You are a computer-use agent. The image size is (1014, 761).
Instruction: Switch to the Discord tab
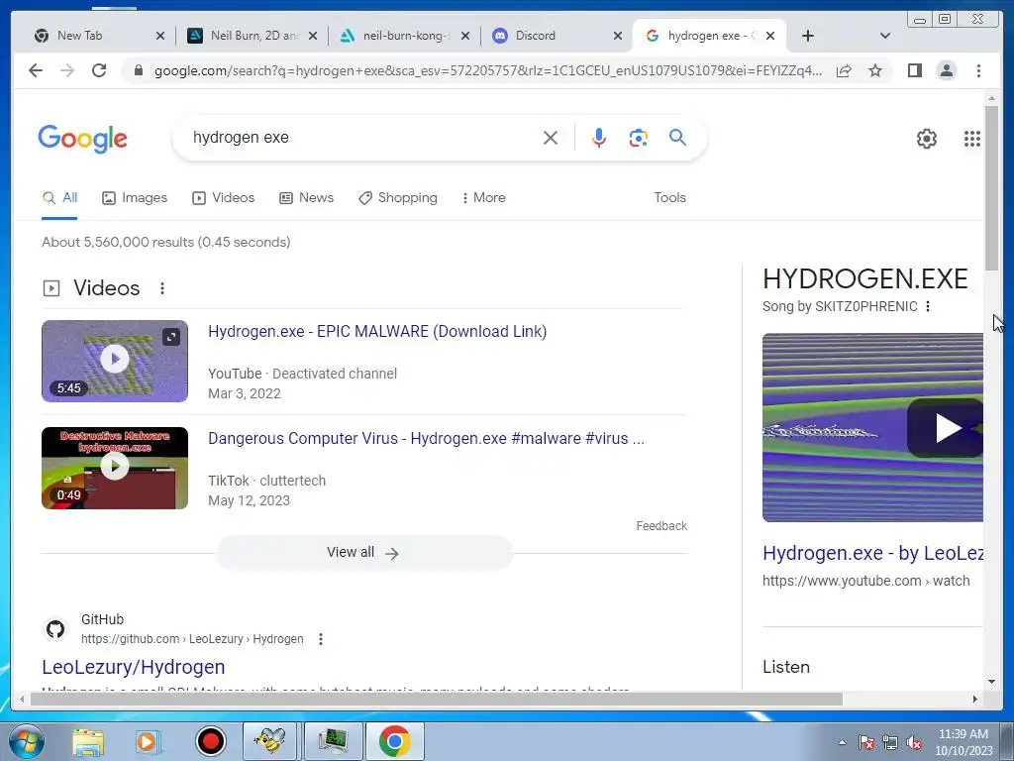(x=558, y=36)
